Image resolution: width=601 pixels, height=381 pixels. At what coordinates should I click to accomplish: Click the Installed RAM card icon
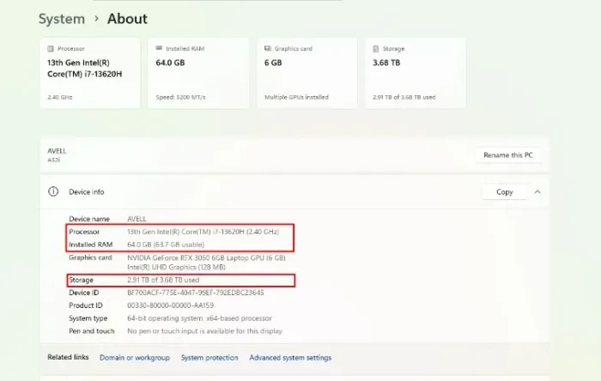[159, 48]
